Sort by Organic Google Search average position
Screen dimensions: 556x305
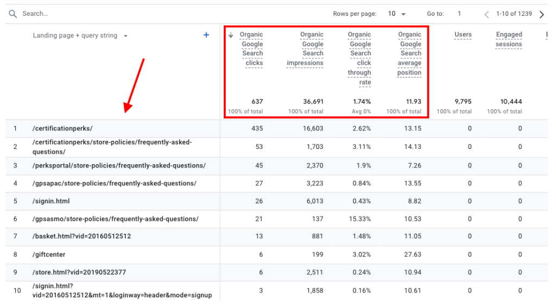(x=409, y=53)
